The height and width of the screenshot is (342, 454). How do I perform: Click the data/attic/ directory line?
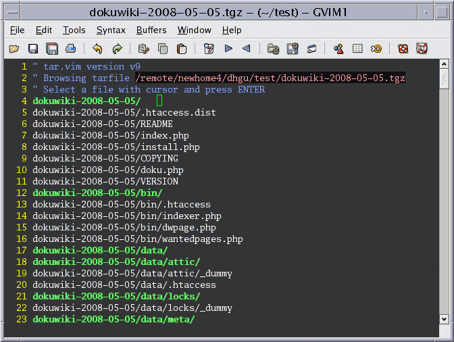pyautogui.click(x=116, y=262)
